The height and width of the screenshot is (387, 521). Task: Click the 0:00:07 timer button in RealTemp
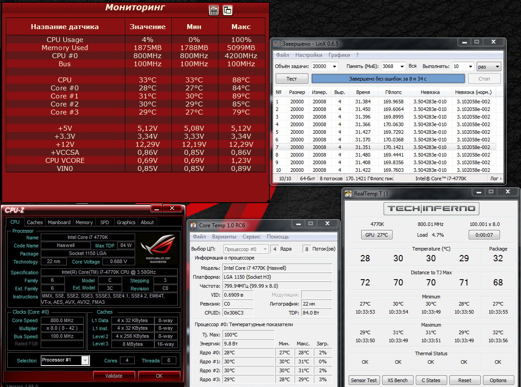[484, 235]
